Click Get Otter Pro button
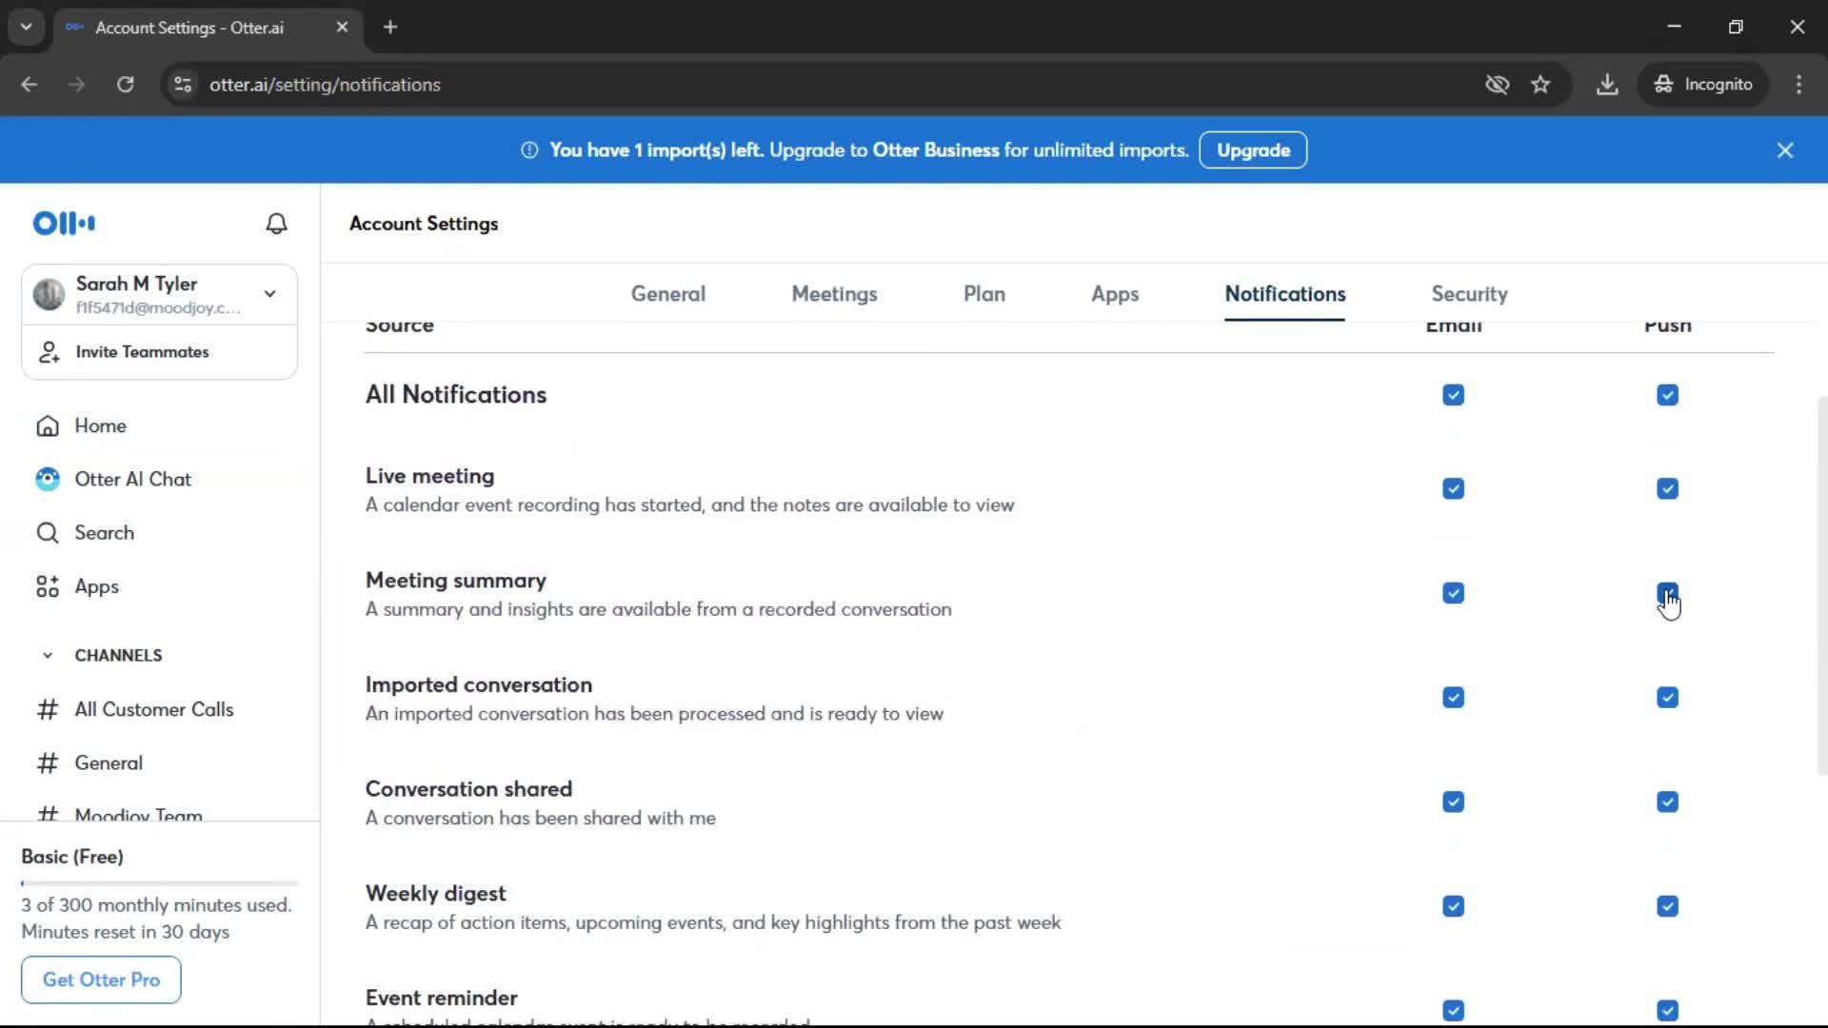Screen dimensions: 1828x1028 click(101, 980)
